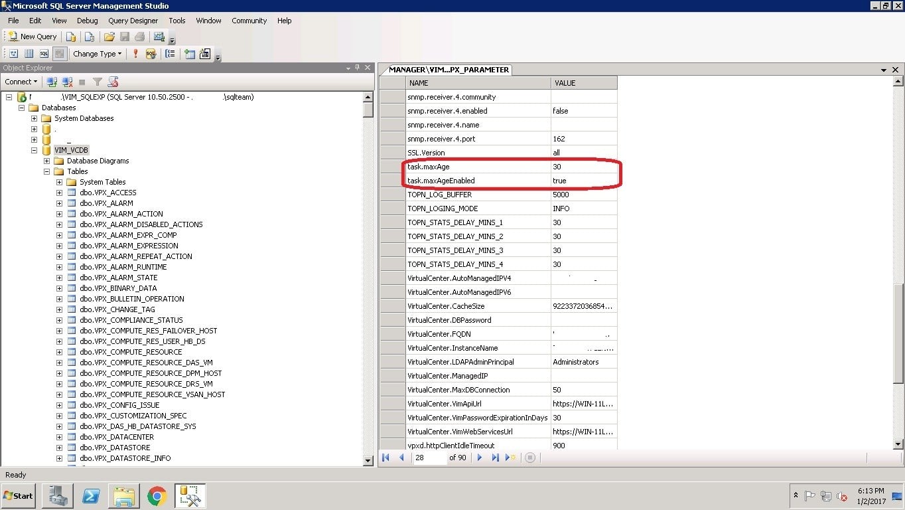Image resolution: width=905 pixels, height=510 pixels.
Task: Expand the System Databases node
Action: point(34,118)
